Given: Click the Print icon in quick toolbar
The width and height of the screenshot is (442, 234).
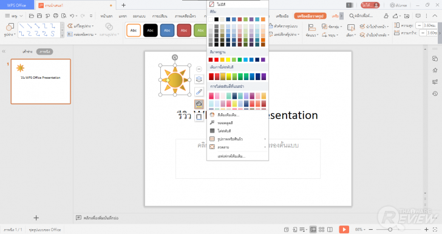Looking at the screenshot, I should point(55,16).
